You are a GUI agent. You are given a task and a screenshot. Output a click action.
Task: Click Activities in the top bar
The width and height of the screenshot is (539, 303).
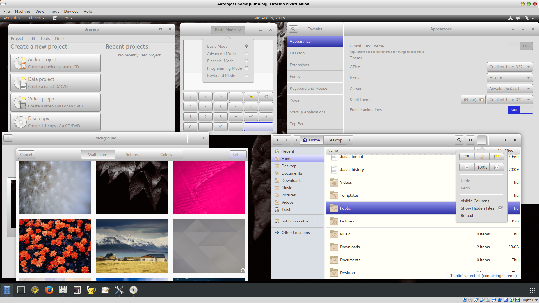(12, 18)
